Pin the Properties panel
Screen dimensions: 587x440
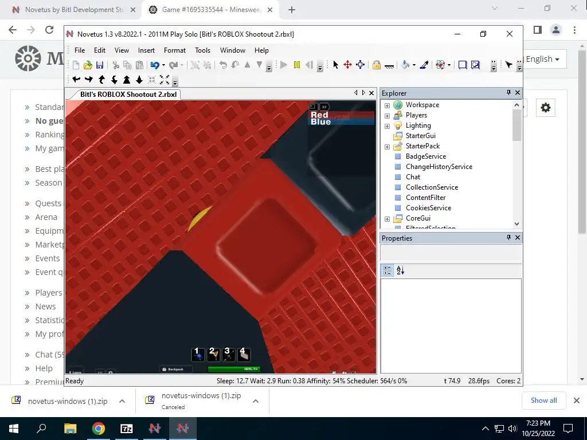coord(508,237)
